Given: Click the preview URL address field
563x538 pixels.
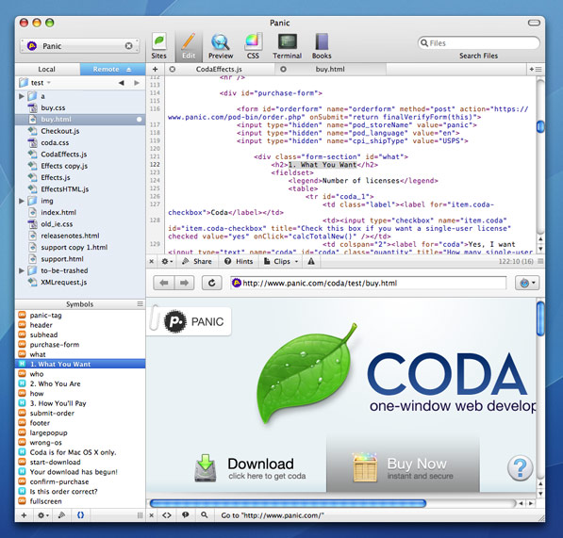Looking at the screenshot, I should pos(369,283).
